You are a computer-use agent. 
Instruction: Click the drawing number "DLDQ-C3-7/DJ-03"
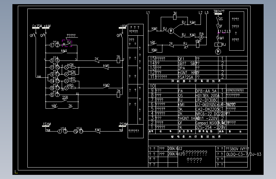[x=244, y=154]
